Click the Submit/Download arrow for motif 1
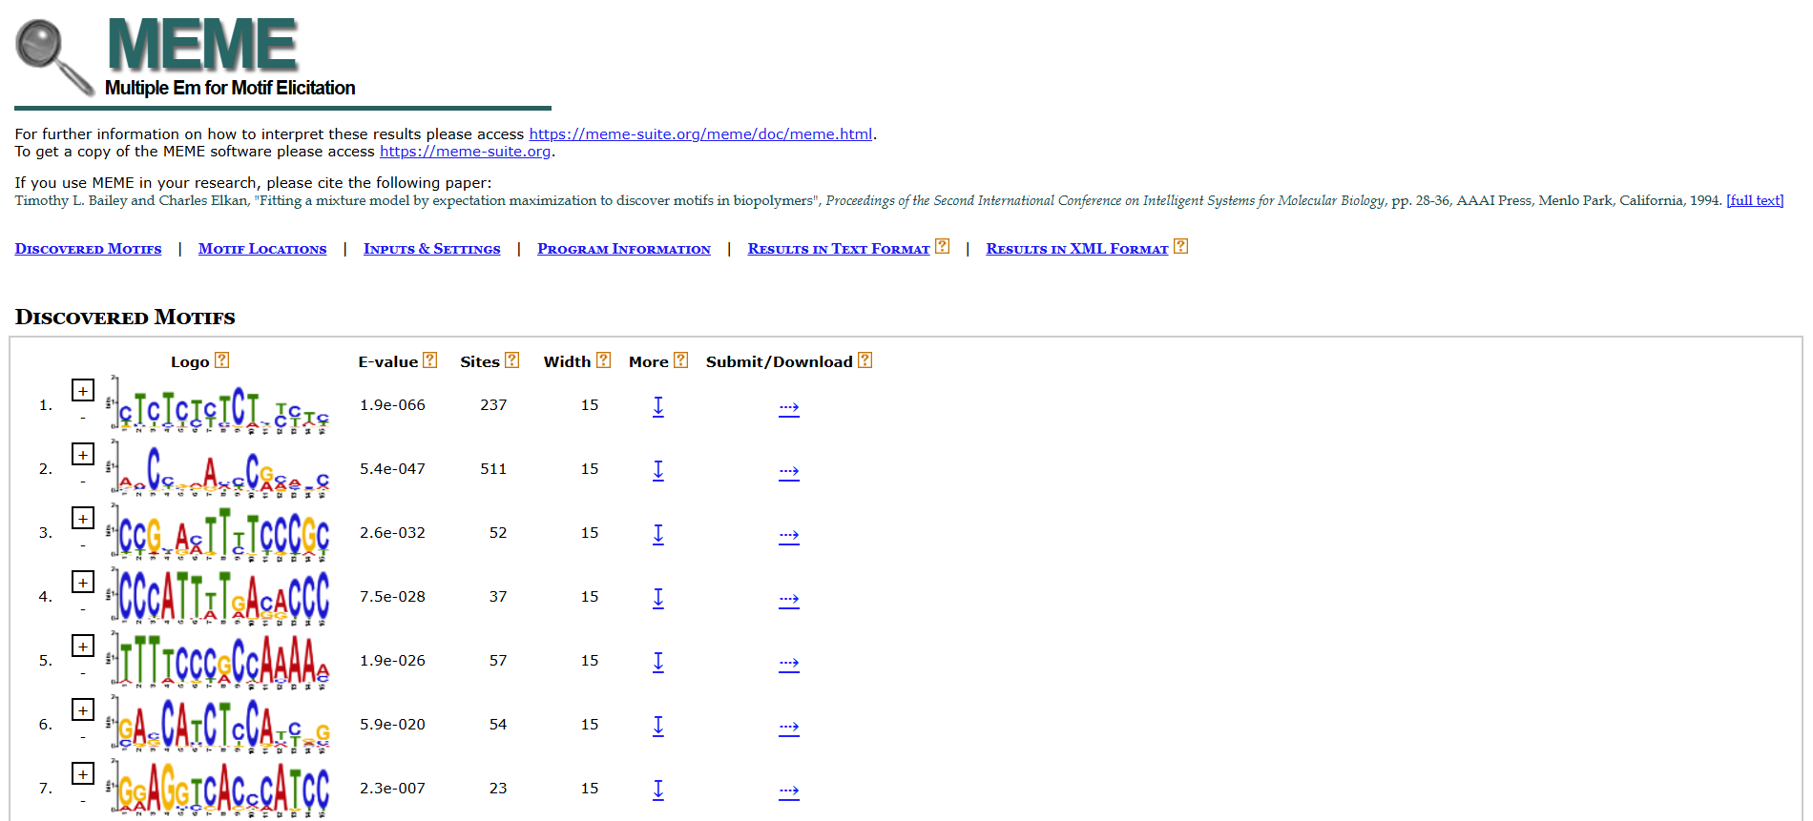Image resolution: width=1813 pixels, height=821 pixels. point(789,407)
